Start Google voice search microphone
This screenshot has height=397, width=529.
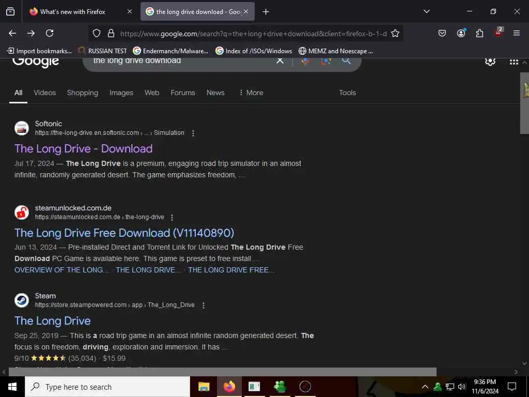[305, 61]
